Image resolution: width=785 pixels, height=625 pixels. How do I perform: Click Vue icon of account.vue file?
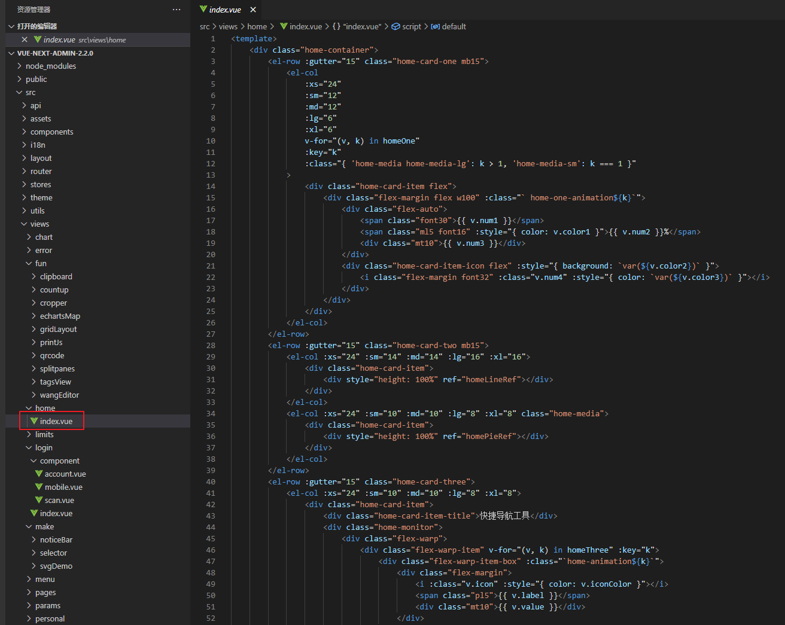(39, 474)
